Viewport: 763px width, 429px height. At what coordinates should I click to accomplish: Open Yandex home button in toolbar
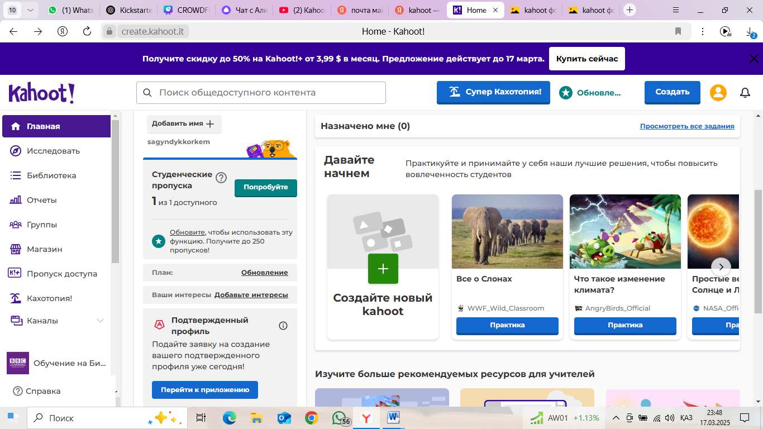coord(63,31)
